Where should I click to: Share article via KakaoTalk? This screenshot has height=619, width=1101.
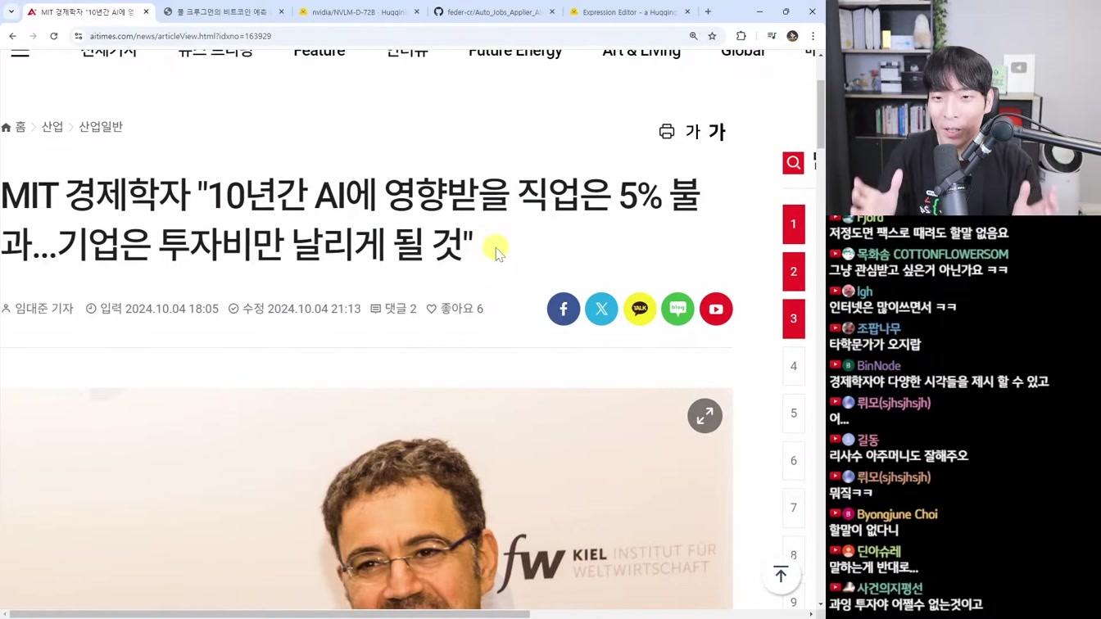tap(640, 309)
